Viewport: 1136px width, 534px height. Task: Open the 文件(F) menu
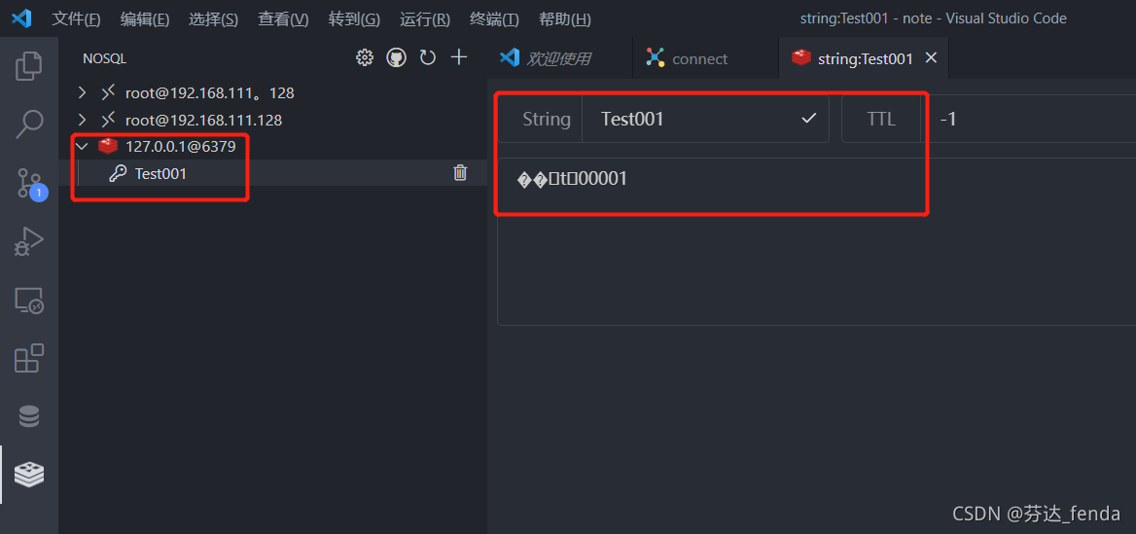pyautogui.click(x=76, y=19)
